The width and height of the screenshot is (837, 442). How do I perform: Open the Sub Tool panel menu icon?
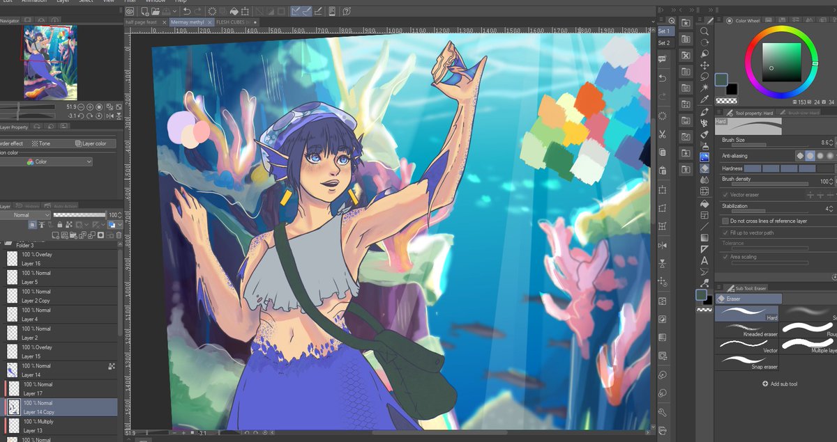coord(720,287)
